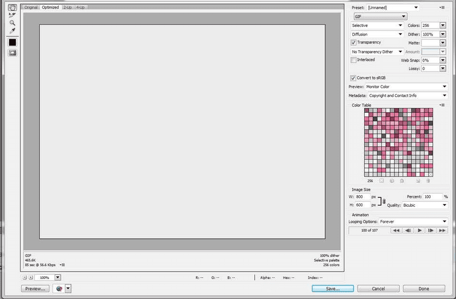The width and height of the screenshot is (456, 299).
Task: Select the Eyedropper tool
Action: point(12,31)
